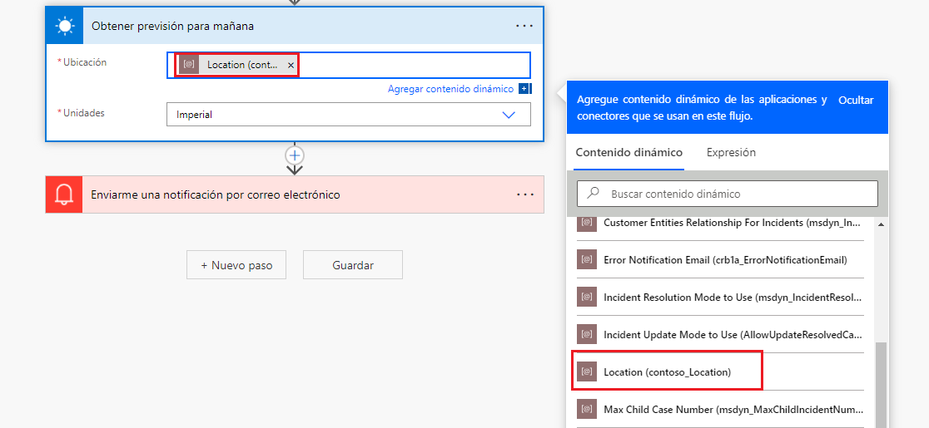The image size is (929, 428).
Task: Open the ellipsis menu of Obtener previsión para mañana
Action: coord(524,26)
